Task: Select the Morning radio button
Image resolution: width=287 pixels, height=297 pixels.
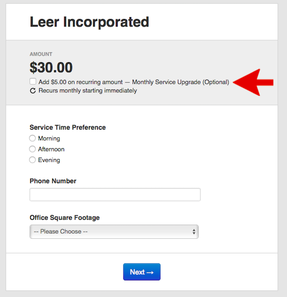Action: click(x=33, y=138)
